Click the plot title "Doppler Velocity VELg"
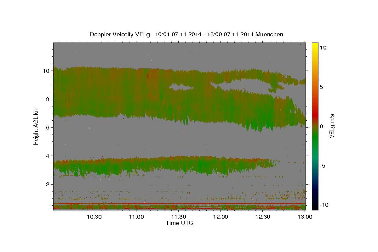Image resolution: width=378 pixels, height=252 pixels. coord(120,34)
